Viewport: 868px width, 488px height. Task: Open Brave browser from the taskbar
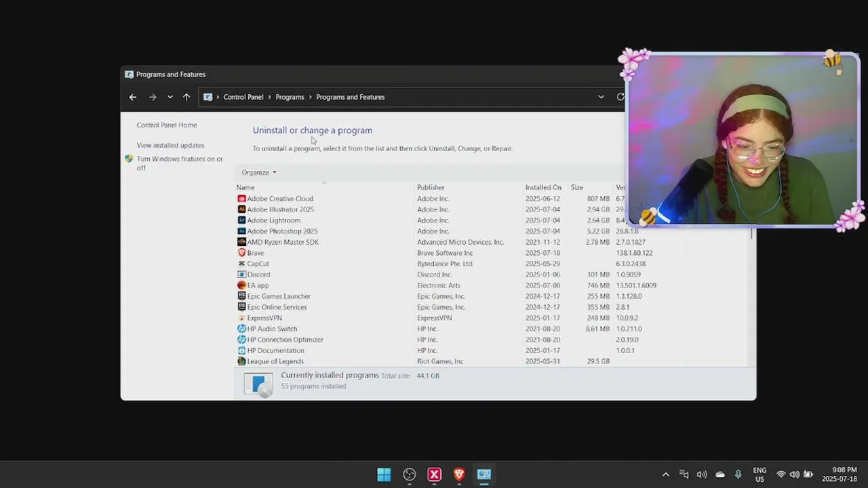(x=459, y=474)
